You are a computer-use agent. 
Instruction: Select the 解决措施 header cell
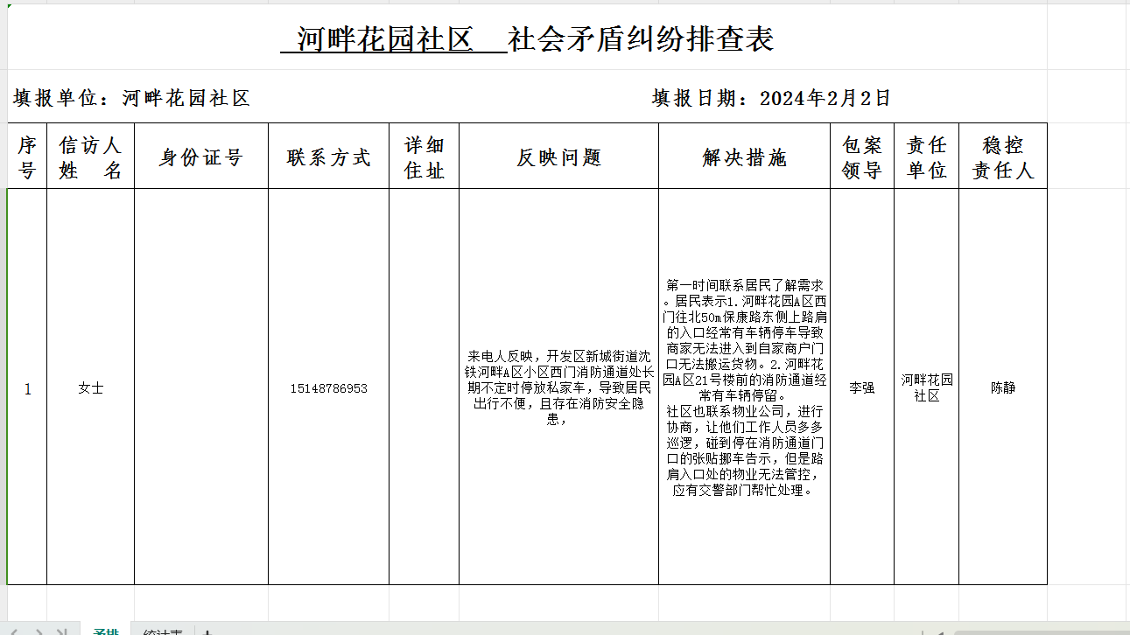[x=745, y=157]
